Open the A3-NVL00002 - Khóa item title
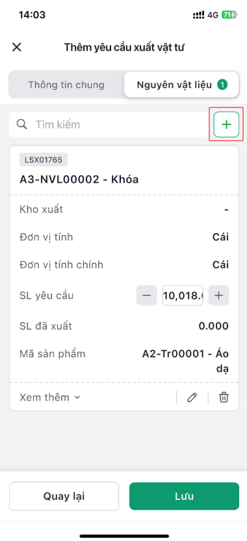This screenshot has height=541, width=247. (79, 180)
